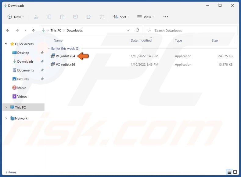This screenshot has width=241, height=177.
Task: Click the Share icon in toolbar
Action: pos(88,17)
